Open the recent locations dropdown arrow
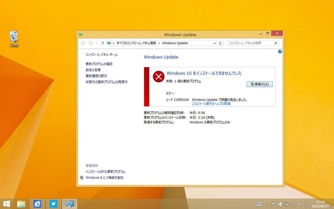The height and width of the screenshot is (209, 334). tap(97, 43)
